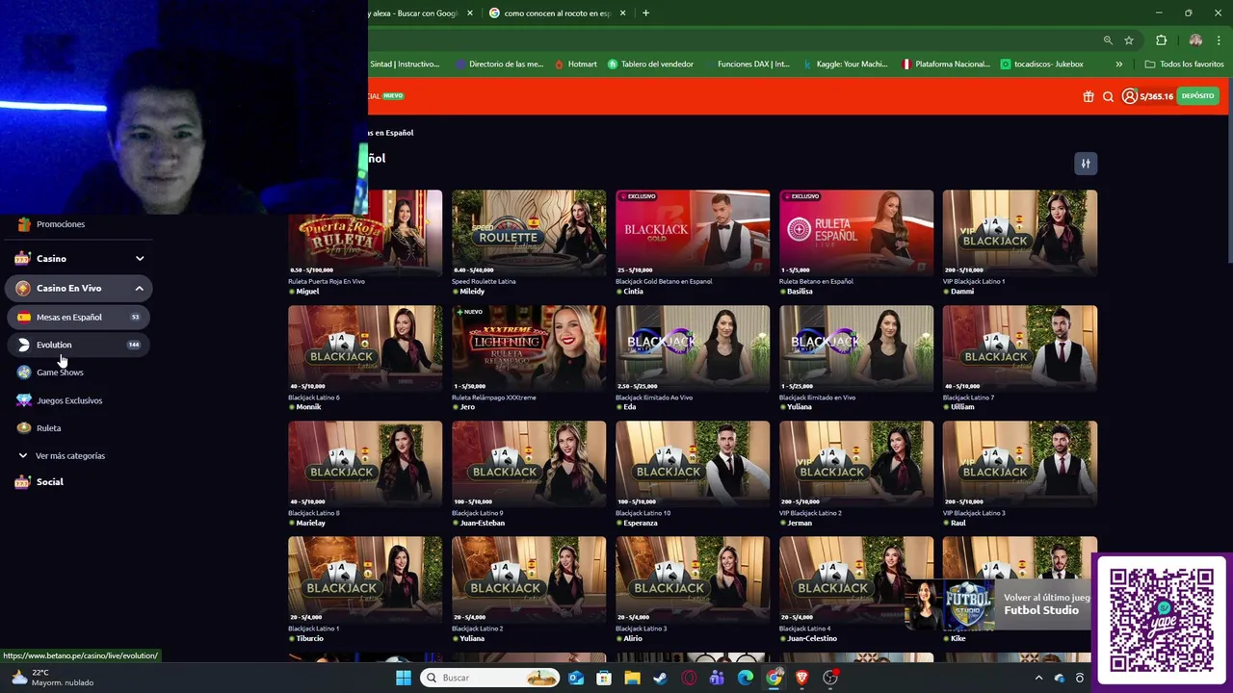Close the 'alexa - Buscar con Google' tab
The height and width of the screenshot is (693, 1233).
[x=470, y=13]
